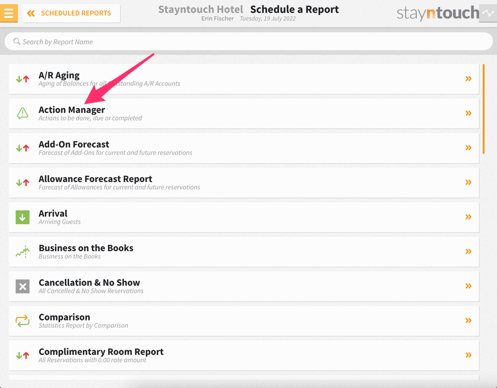497x388 pixels.
Task: Click 'All Reservations with 0.00 rate amount' text
Action: pos(92,360)
